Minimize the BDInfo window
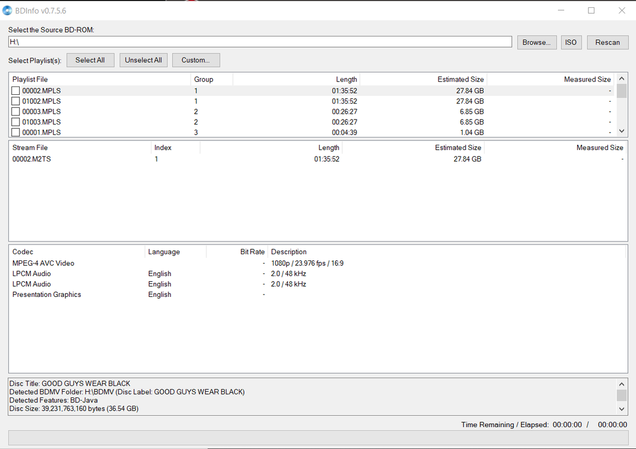636x449 pixels. 561,11
